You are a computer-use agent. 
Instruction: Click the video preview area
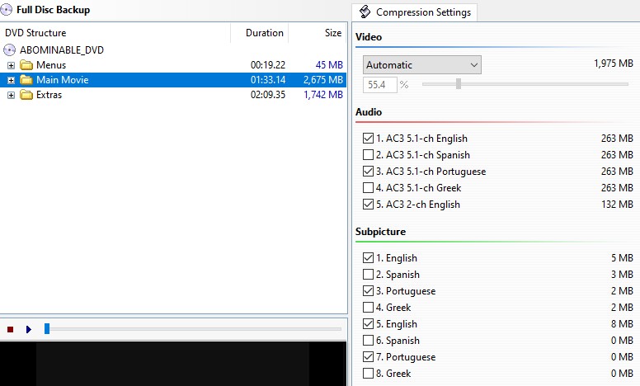tap(173, 364)
